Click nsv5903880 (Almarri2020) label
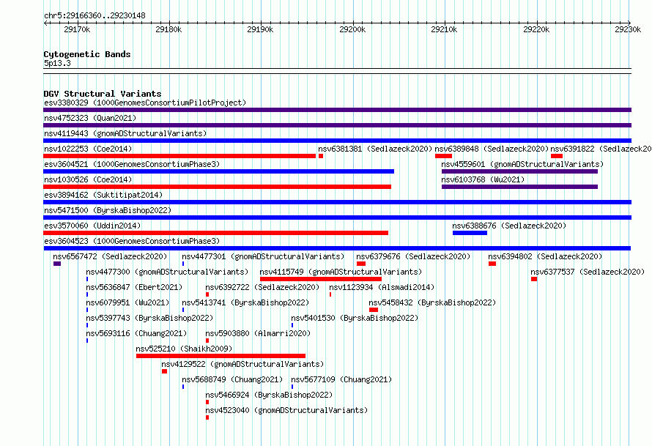The height and width of the screenshot is (446, 652). click(x=258, y=333)
